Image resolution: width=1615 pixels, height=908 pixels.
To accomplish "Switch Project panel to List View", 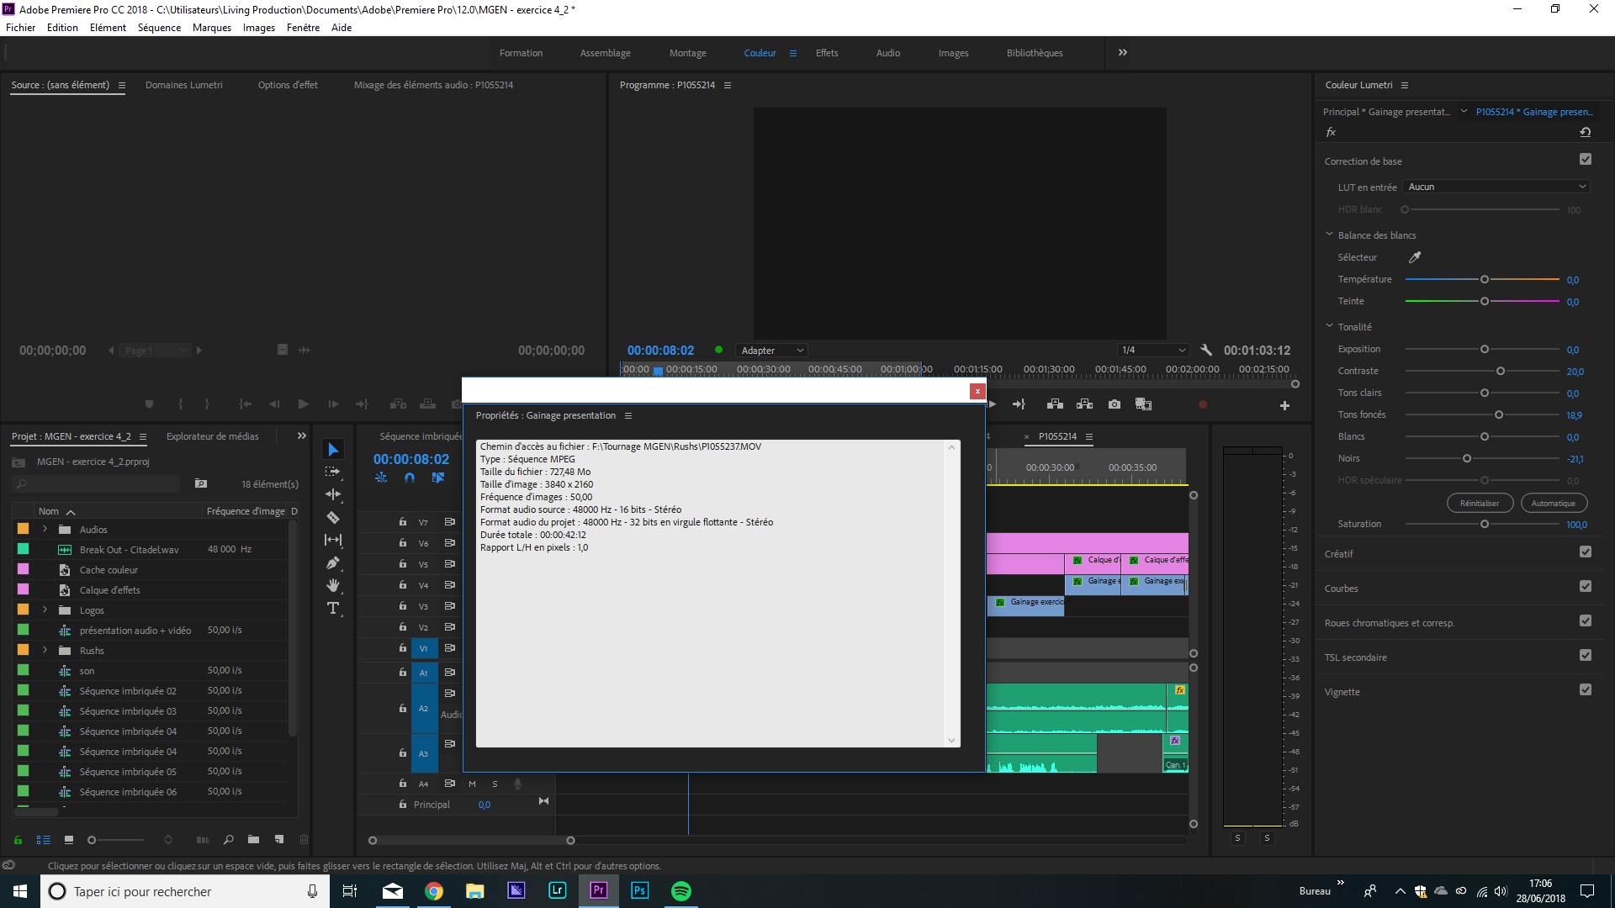I will coord(44,840).
